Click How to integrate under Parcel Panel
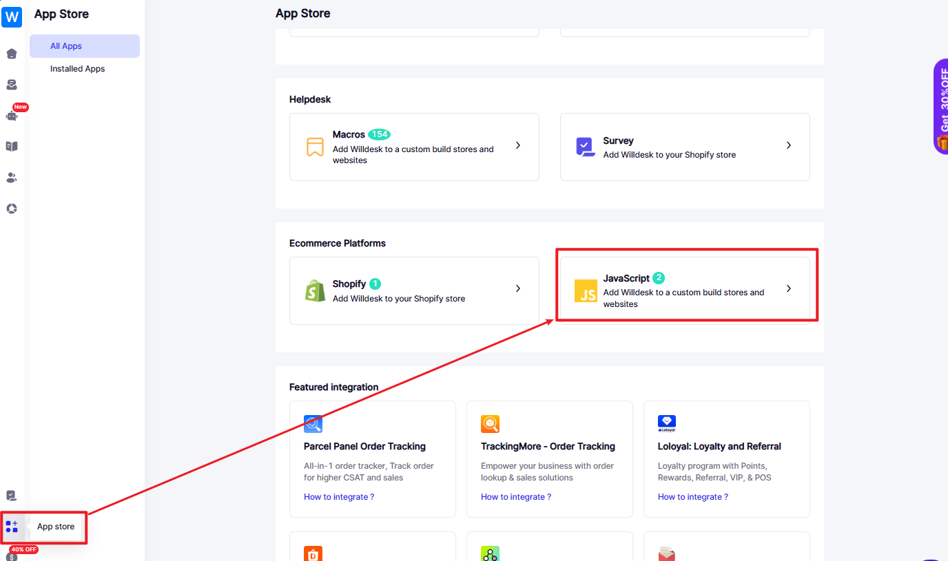Image resolution: width=948 pixels, height=561 pixels. point(339,497)
